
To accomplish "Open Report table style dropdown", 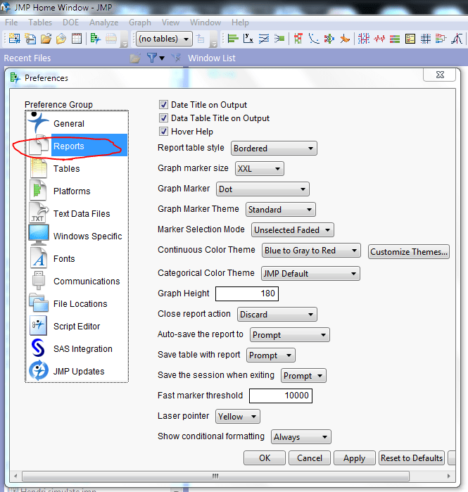I will pyautogui.click(x=274, y=148).
